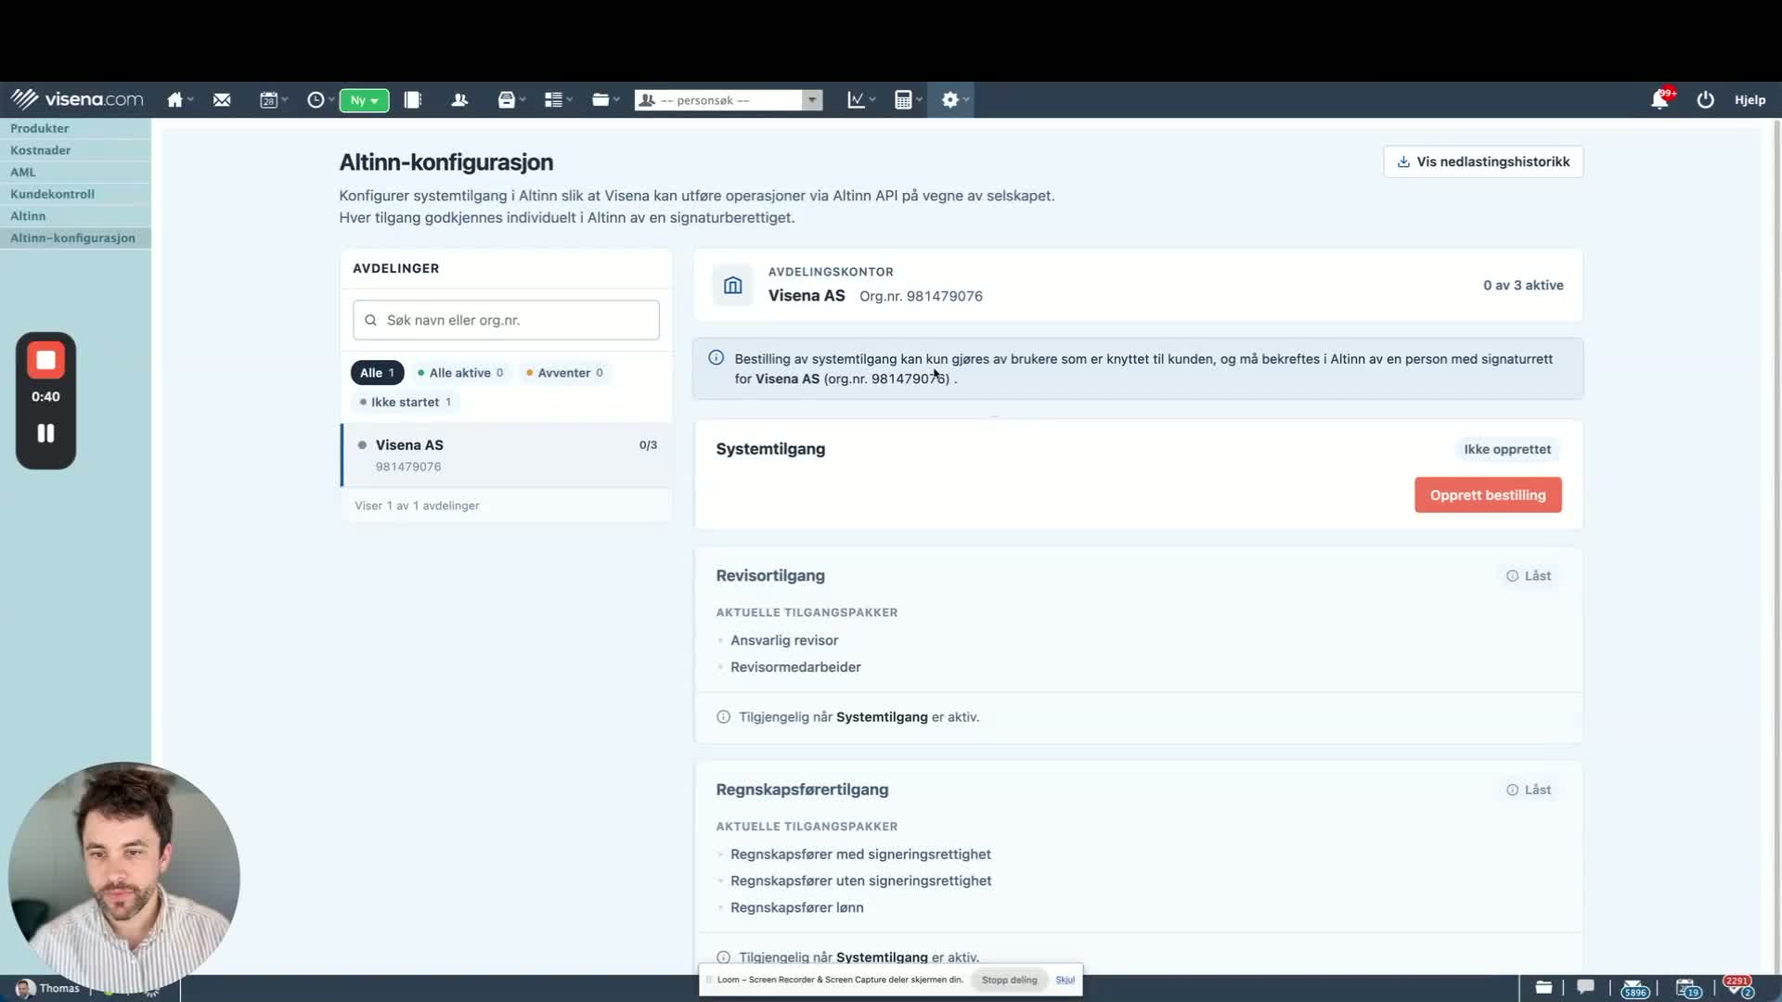Open the icon with 2291 badge
Screen dimensions: 1782x1002
pos(1739,987)
